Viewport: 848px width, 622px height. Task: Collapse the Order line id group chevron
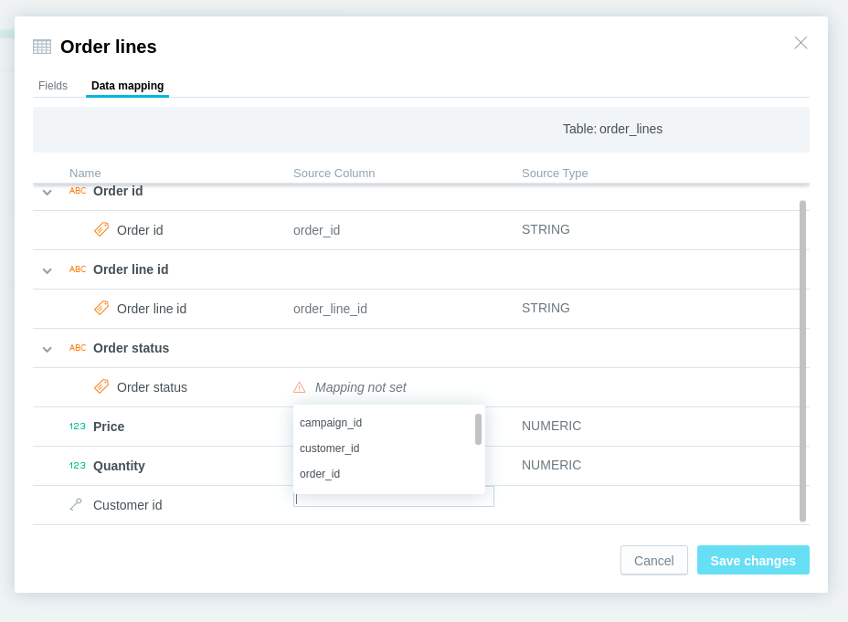click(47, 270)
